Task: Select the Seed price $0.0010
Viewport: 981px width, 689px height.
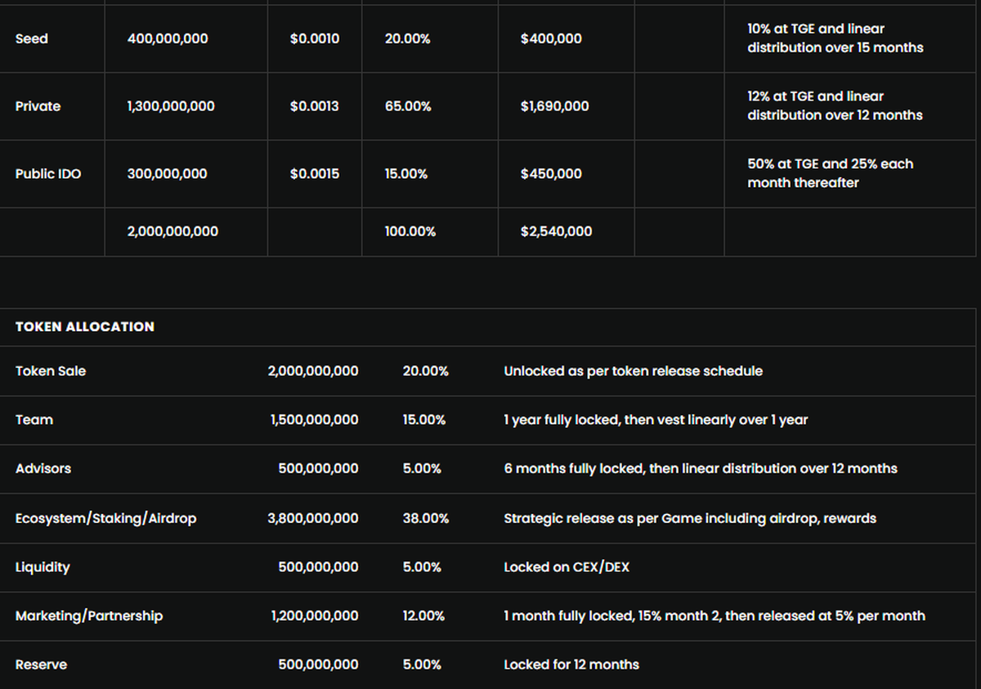Action: 314,38
